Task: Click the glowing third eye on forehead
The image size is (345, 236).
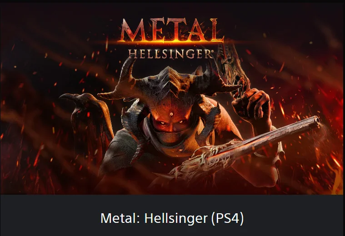Action: tap(171, 114)
